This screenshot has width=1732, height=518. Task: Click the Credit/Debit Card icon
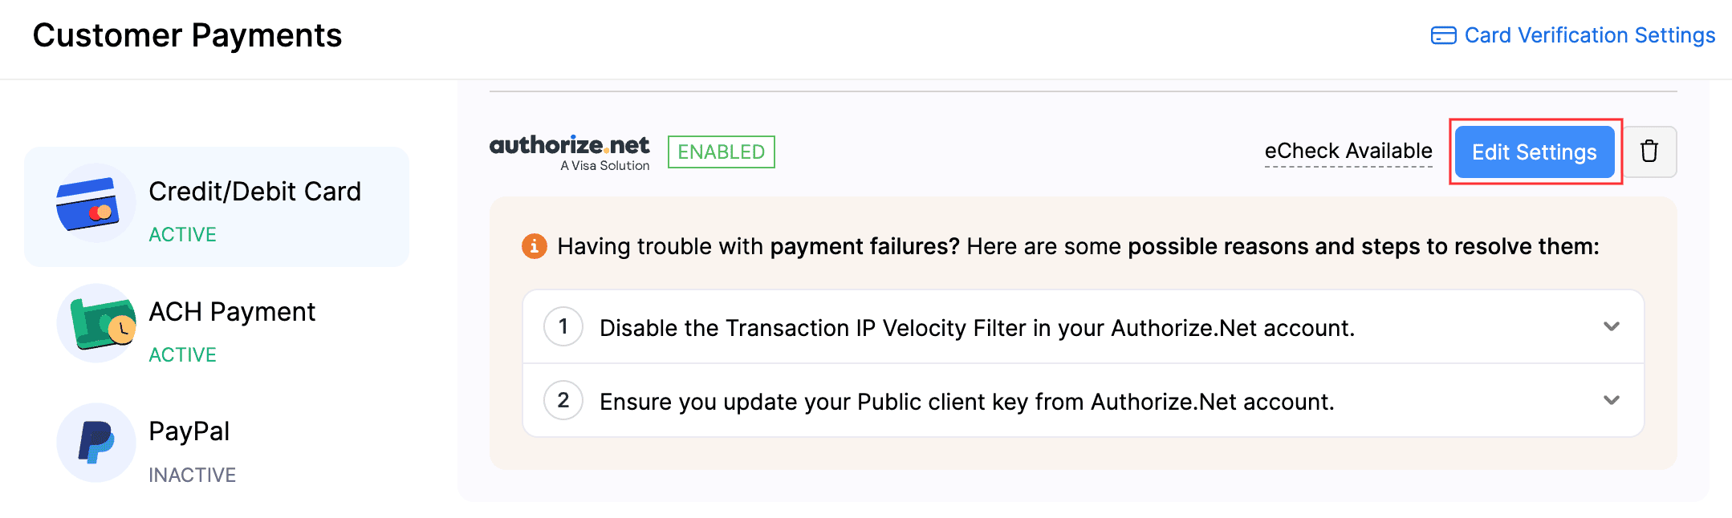tap(88, 204)
